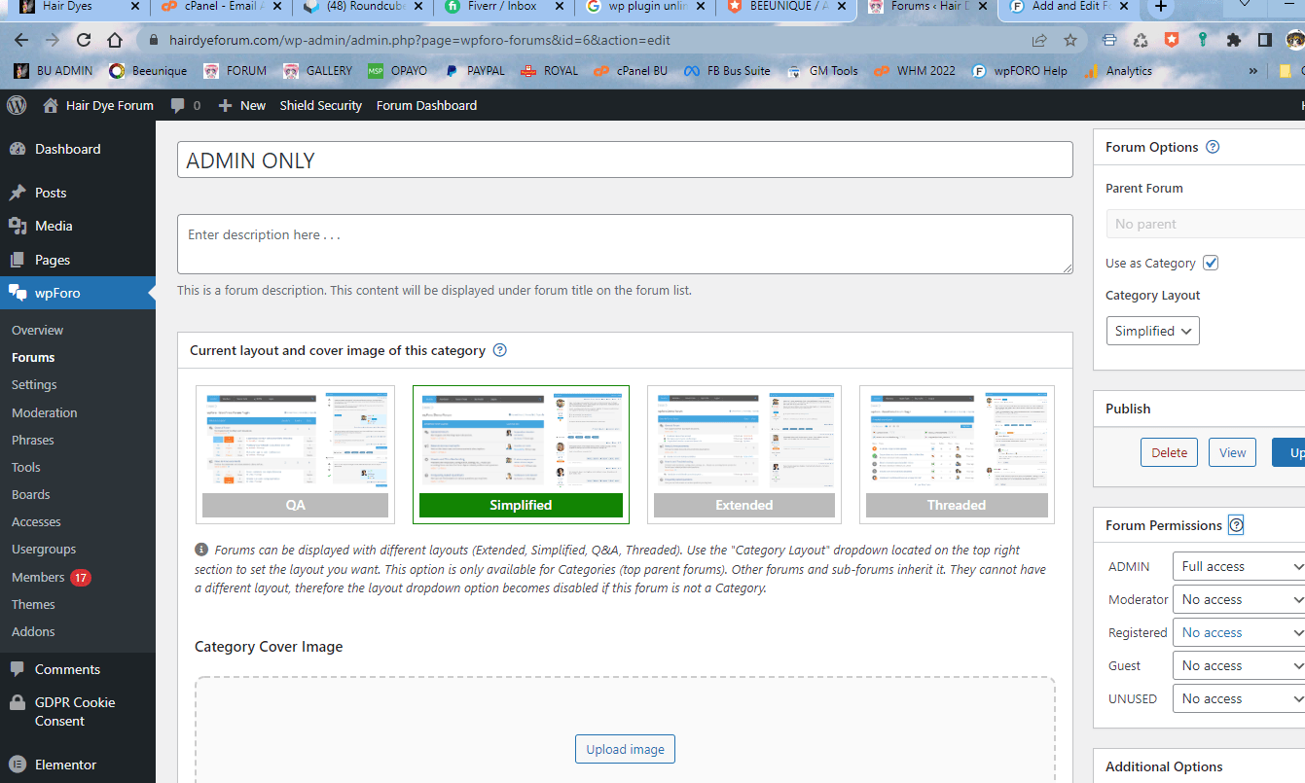Open the ADMIN Full access permissions dropdown
The width and height of the screenshot is (1305, 783).
[1238, 565]
